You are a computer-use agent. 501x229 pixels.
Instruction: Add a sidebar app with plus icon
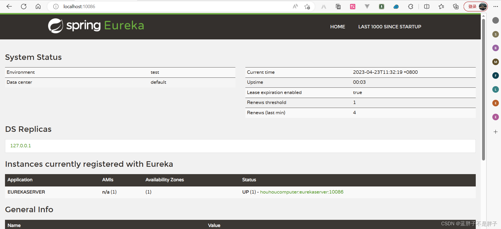click(495, 132)
